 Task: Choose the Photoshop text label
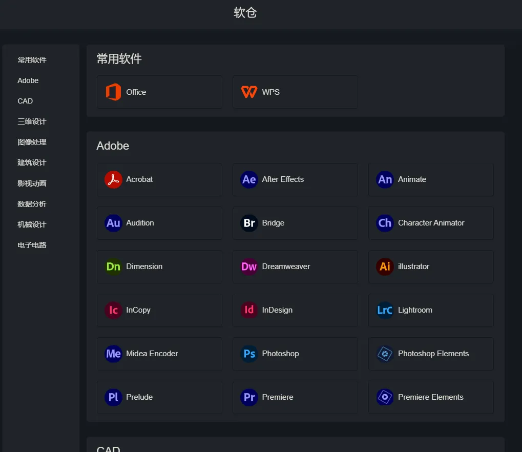pyautogui.click(x=281, y=354)
